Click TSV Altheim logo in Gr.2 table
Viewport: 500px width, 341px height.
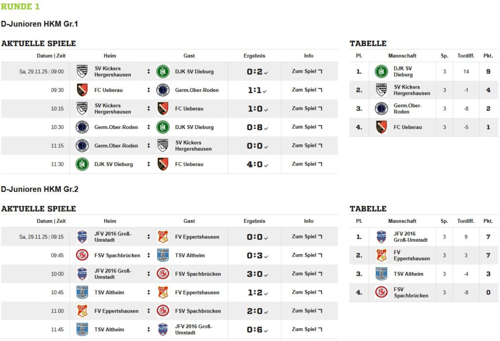pos(381,274)
